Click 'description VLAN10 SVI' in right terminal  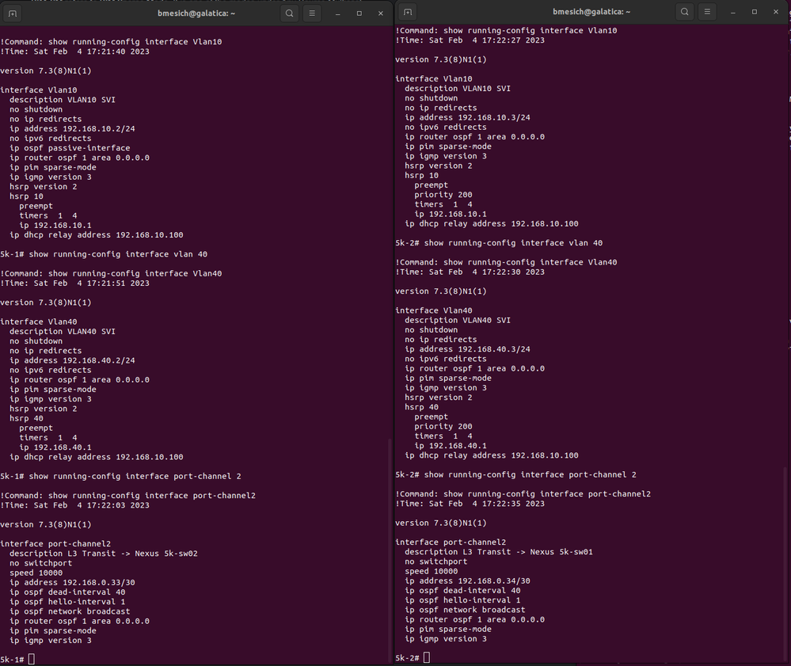pyautogui.click(x=458, y=88)
